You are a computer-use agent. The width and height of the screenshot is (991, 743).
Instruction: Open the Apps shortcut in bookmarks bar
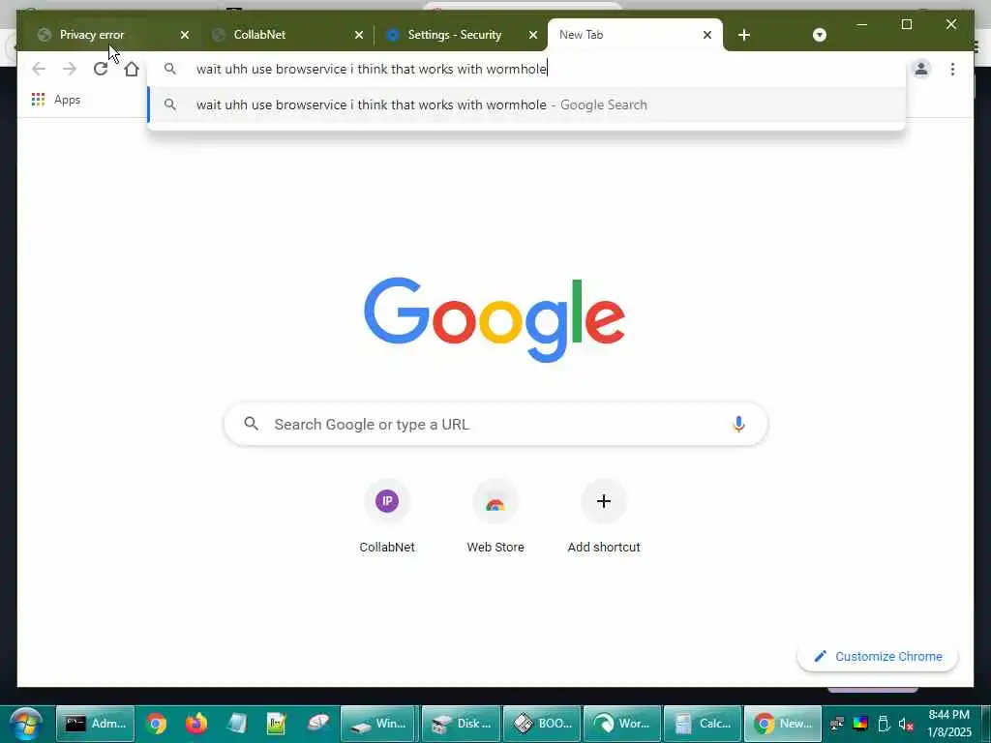[x=56, y=100]
